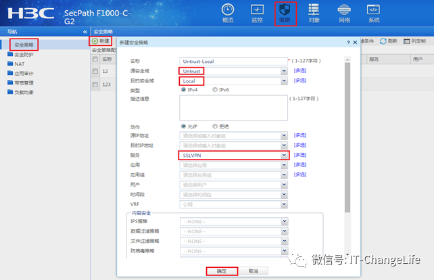Click 多选 link next to 源安全域
Image resolution: width=434 pixels, height=280 pixels.
(x=300, y=70)
